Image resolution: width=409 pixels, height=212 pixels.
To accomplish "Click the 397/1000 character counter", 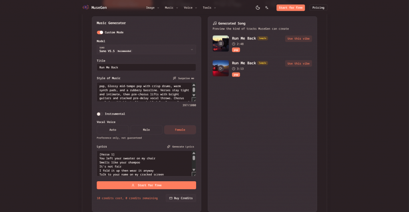I will [189, 105].
